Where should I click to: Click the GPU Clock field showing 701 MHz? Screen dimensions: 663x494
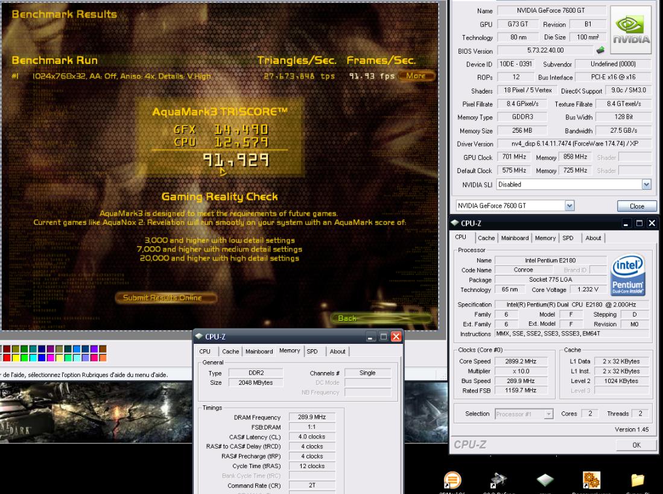(x=514, y=157)
